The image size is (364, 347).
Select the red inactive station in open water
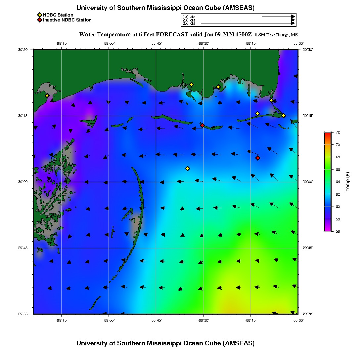258,158
